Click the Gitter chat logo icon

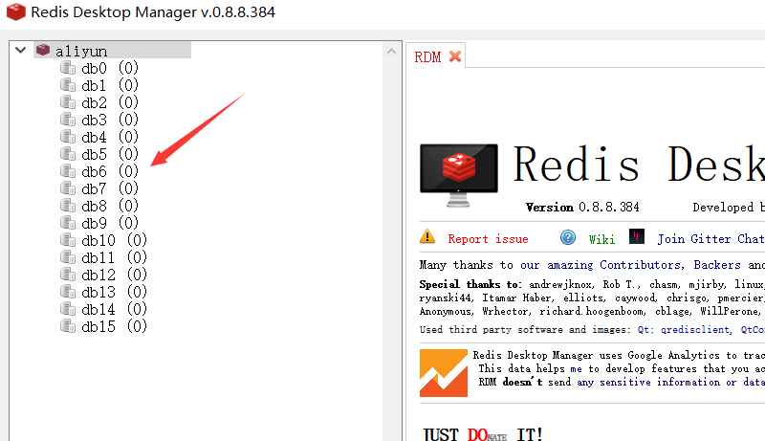coord(637,236)
